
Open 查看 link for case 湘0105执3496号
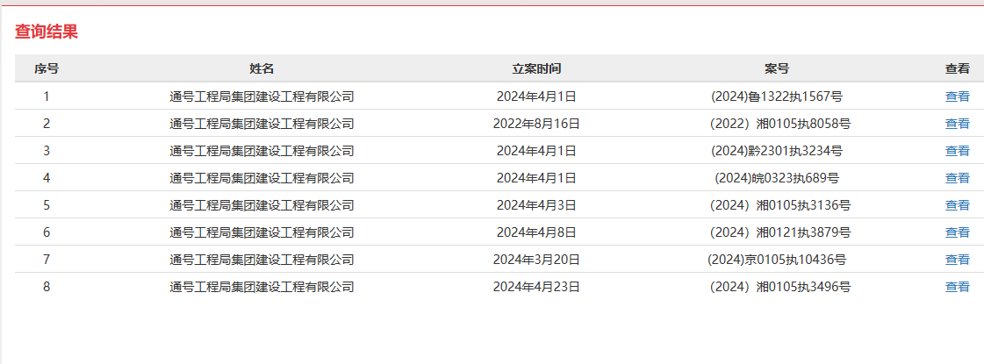pos(957,287)
